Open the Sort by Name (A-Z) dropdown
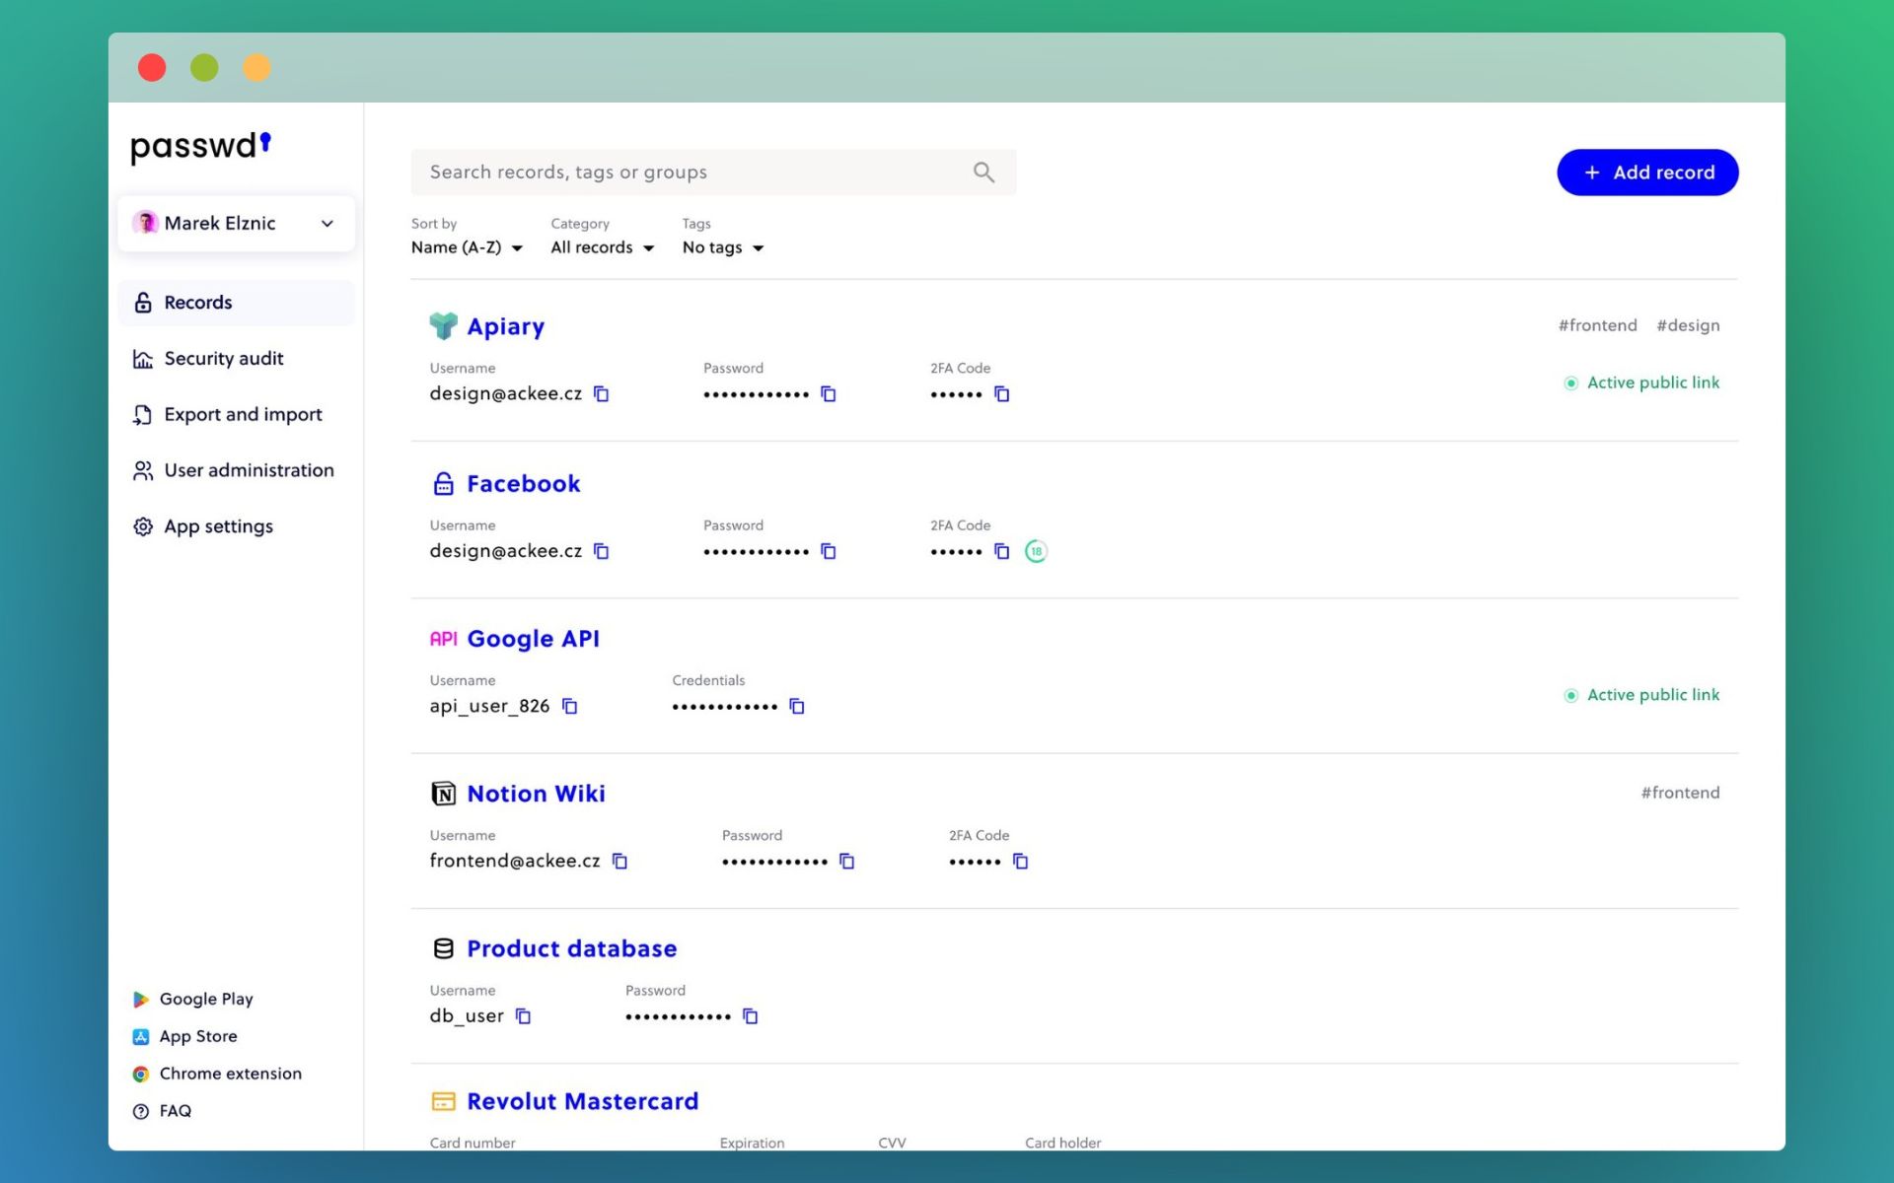 point(467,247)
